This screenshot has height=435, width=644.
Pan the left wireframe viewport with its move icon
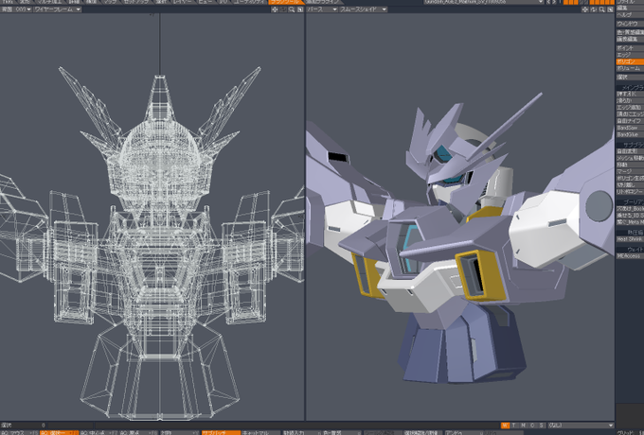pos(275,9)
